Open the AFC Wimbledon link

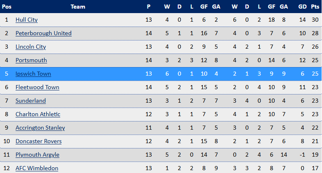[x=37, y=168]
